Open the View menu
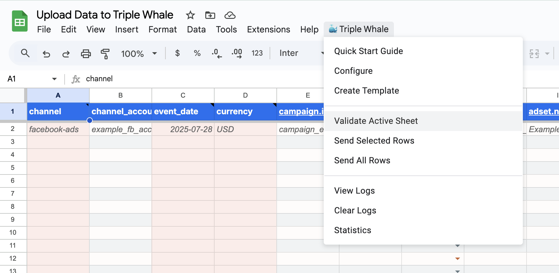The image size is (559, 273). coord(96,29)
